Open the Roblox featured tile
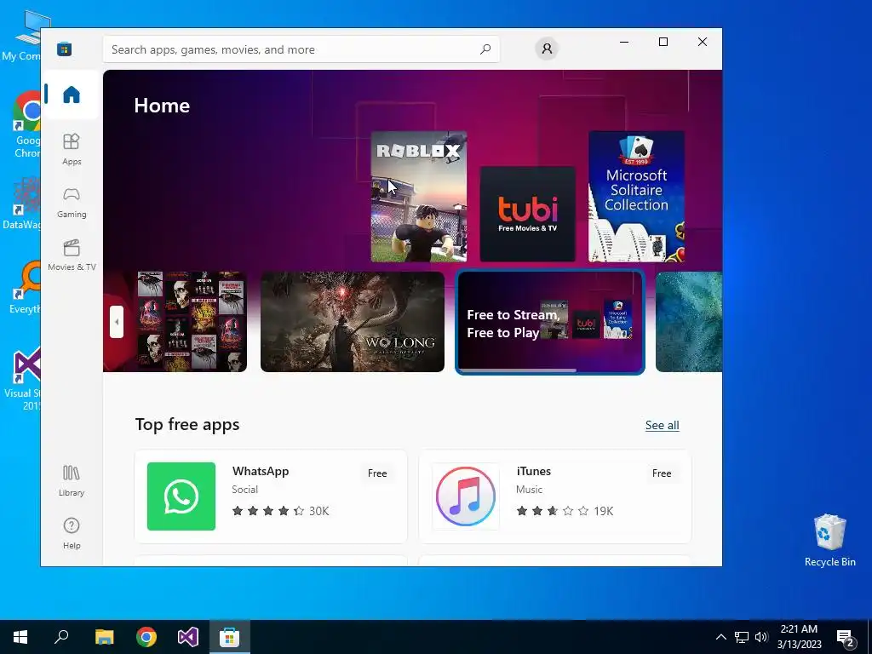 [419, 197]
